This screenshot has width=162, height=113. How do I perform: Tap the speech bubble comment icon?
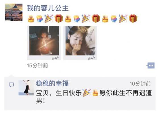(x=11, y=85)
